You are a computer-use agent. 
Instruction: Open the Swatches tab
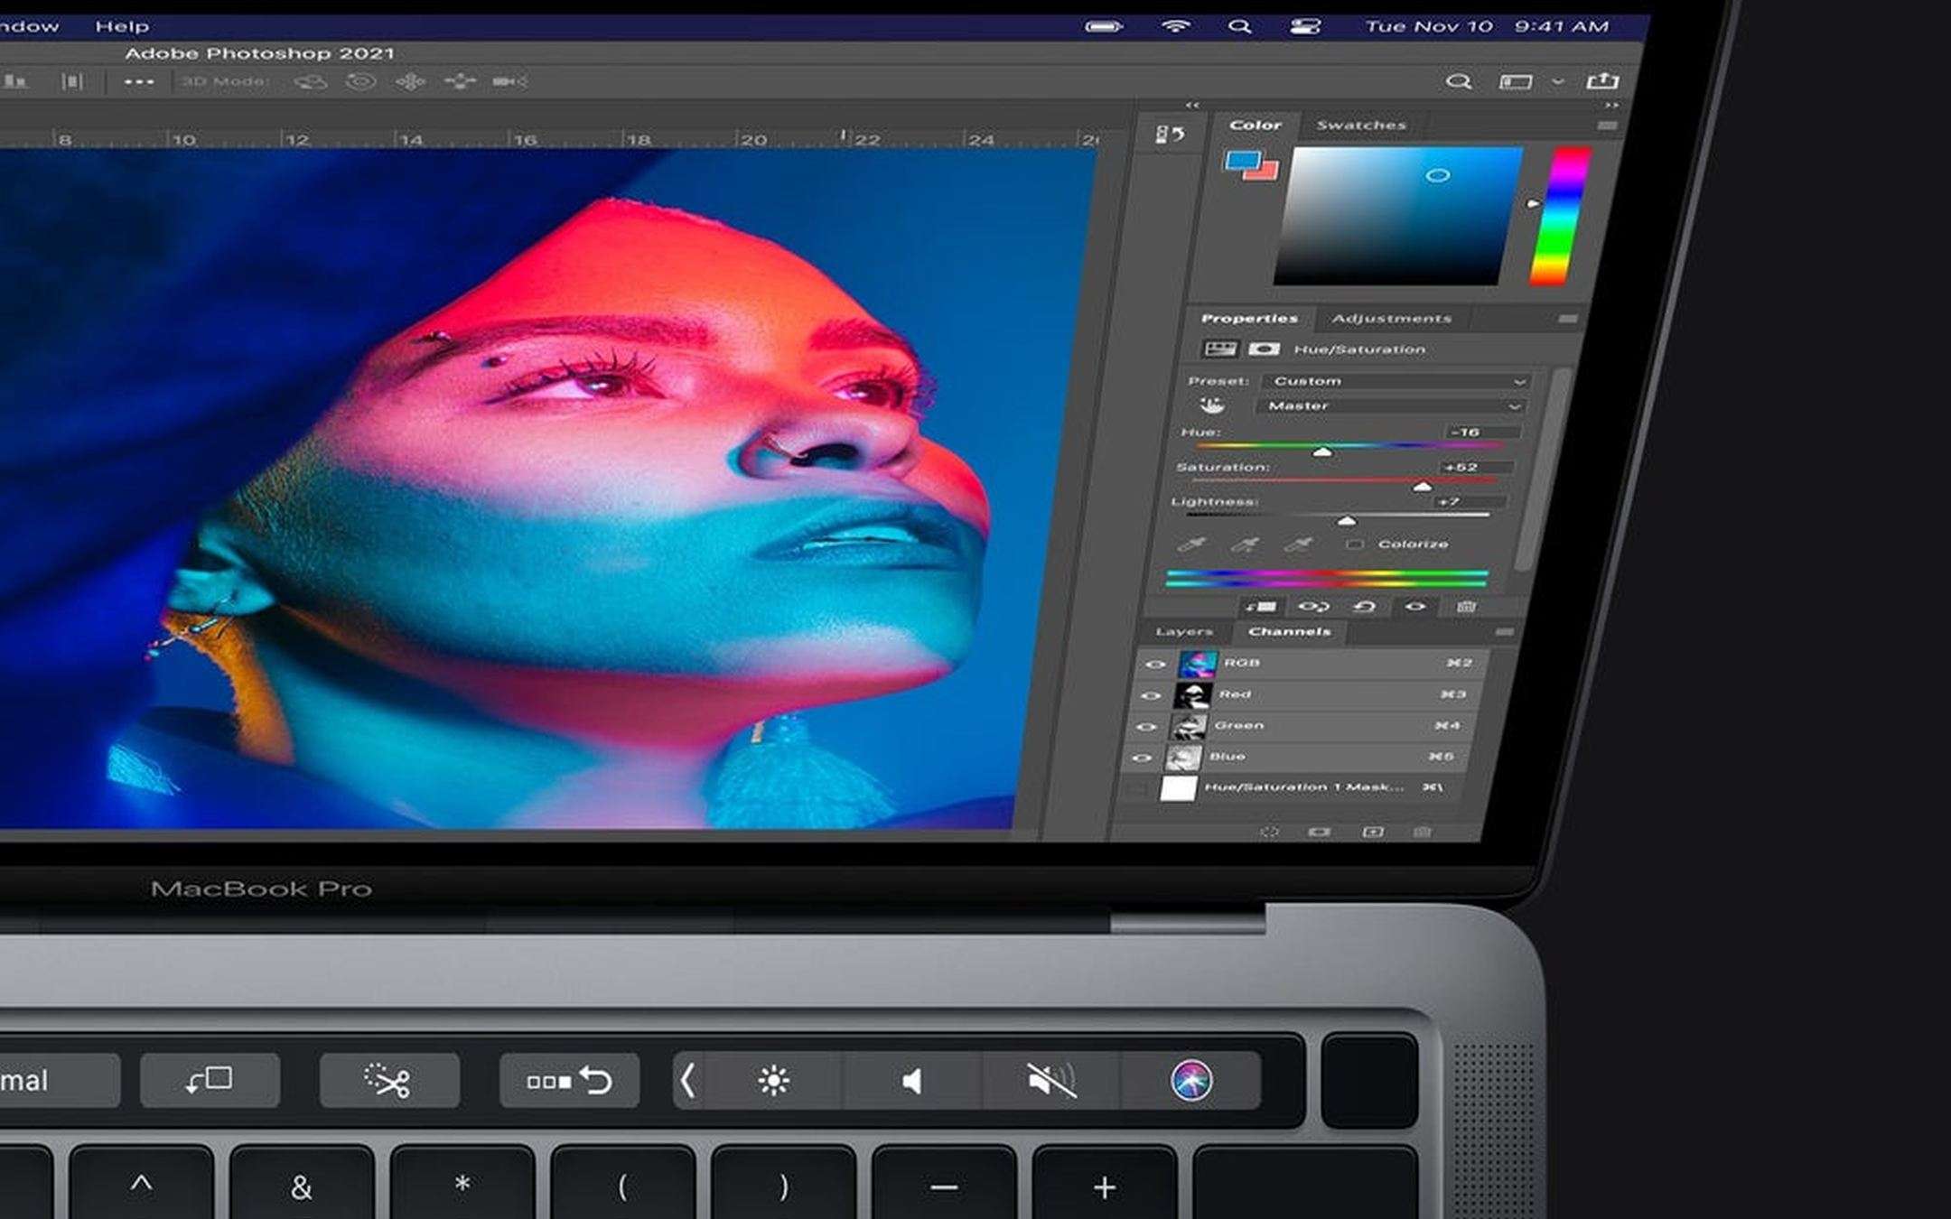tap(1359, 125)
